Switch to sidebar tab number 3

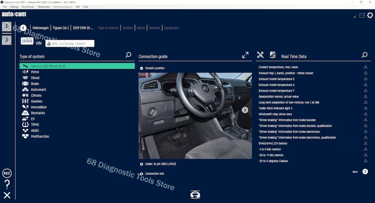tap(7, 40)
